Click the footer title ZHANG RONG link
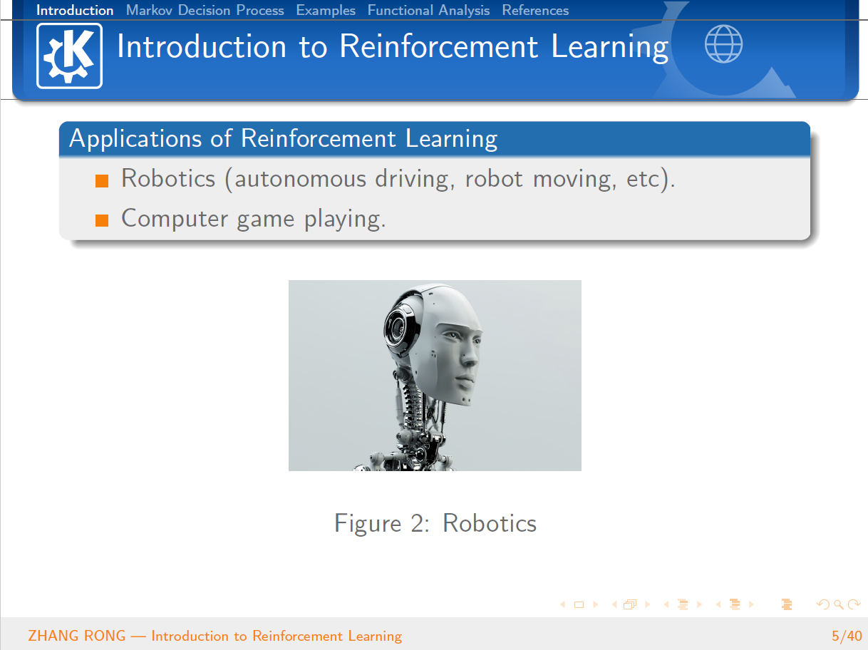The image size is (868, 650). click(x=215, y=636)
